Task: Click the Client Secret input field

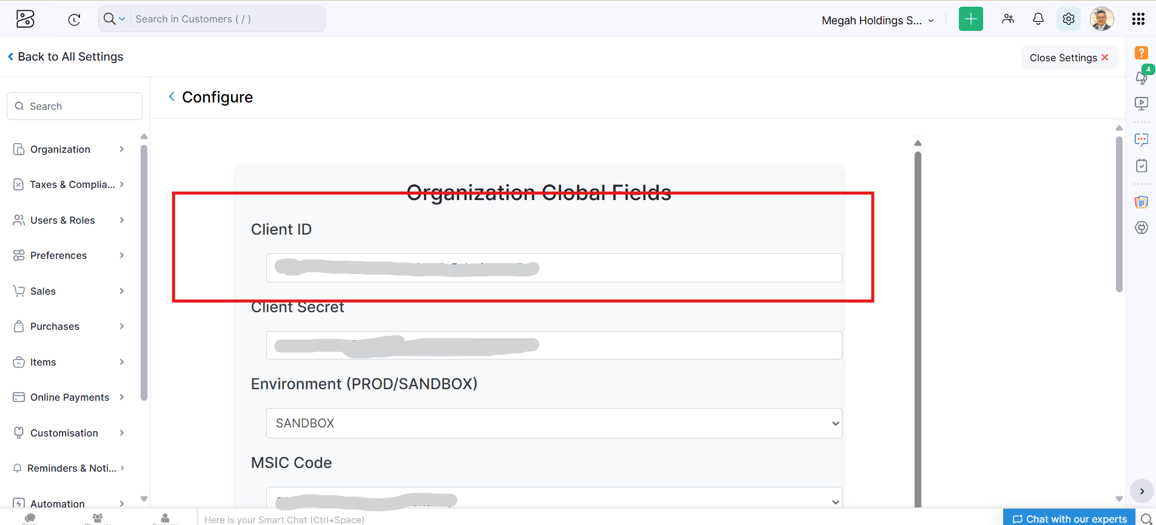Action: coord(554,345)
